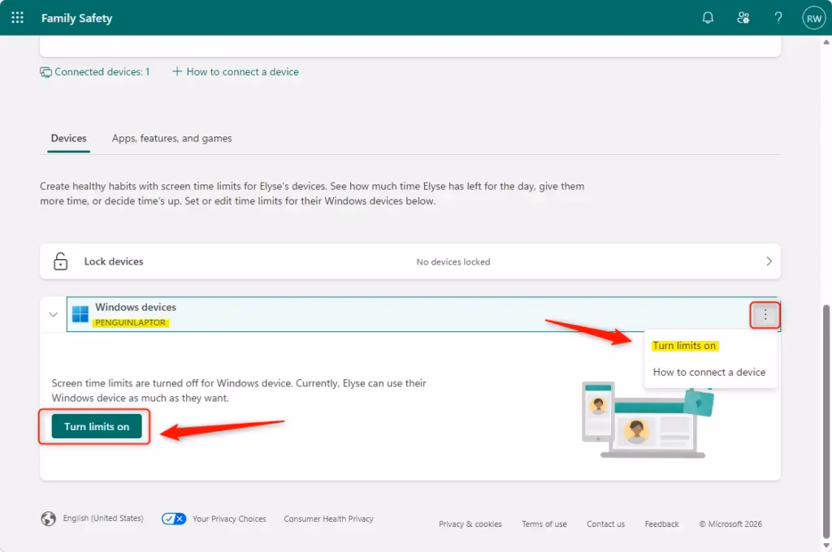Click the vertical scrollbar thumb
Viewport: 832px width, 552px height.
[826, 421]
